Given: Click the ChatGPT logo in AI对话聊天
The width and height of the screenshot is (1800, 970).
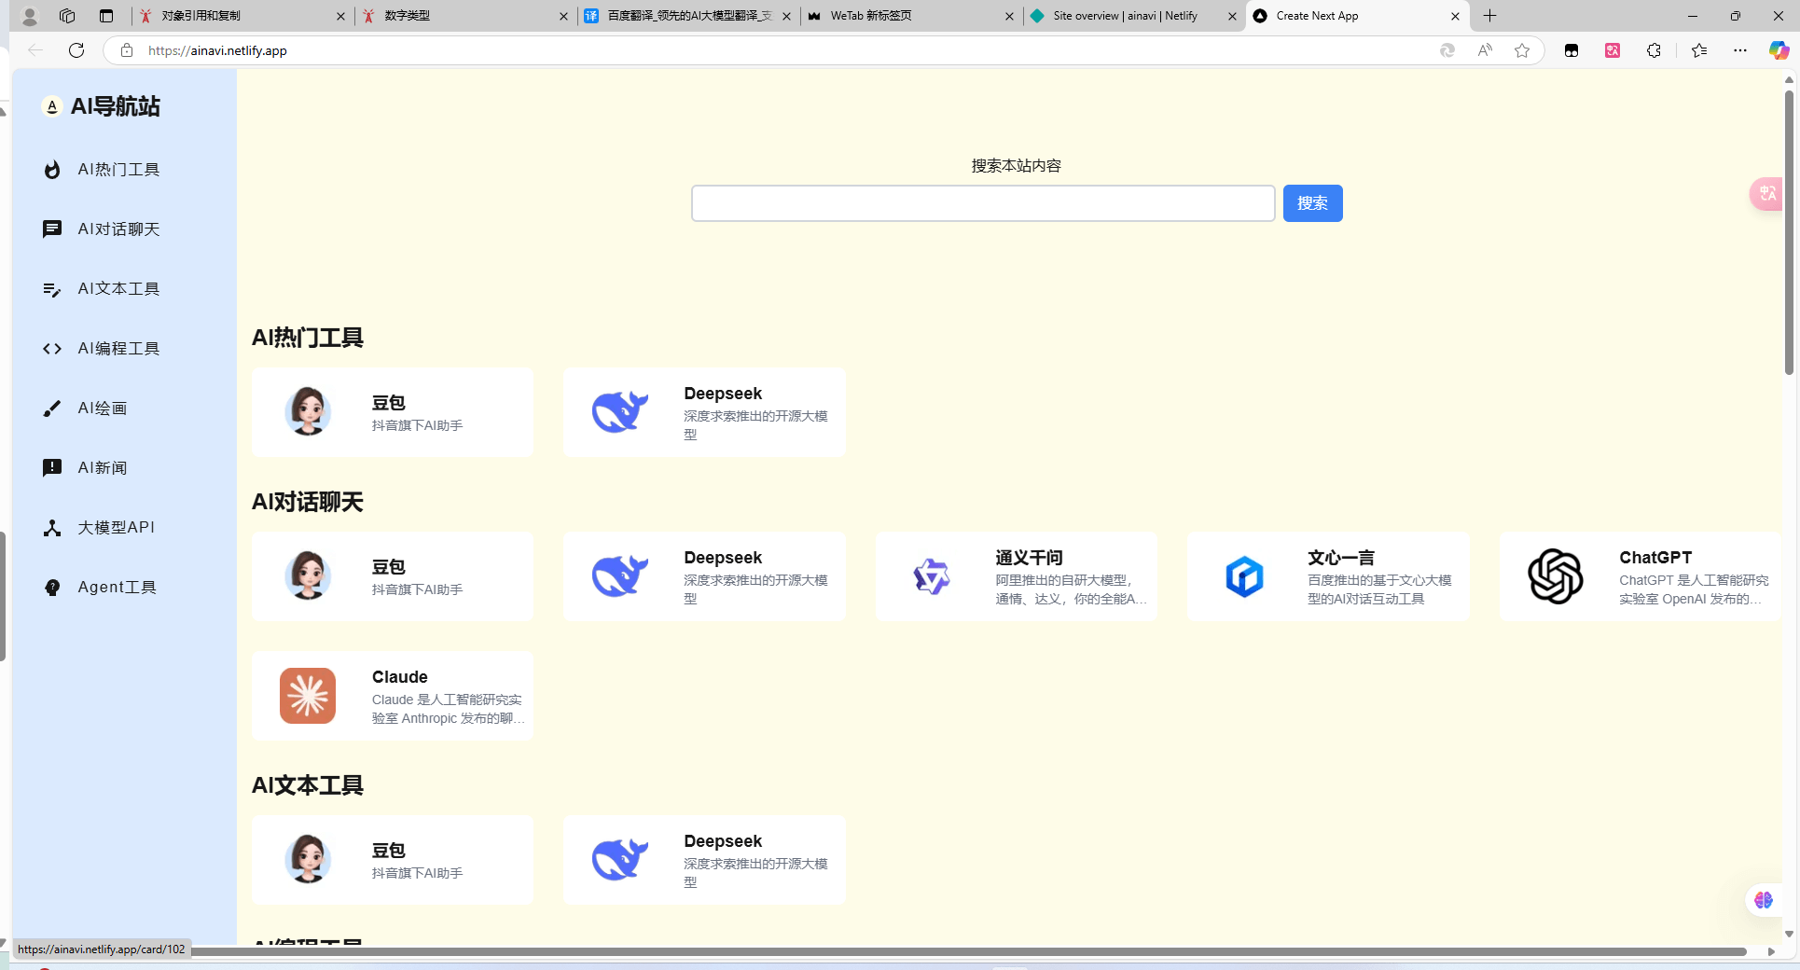Looking at the screenshot, I should tap(1555, 576).
